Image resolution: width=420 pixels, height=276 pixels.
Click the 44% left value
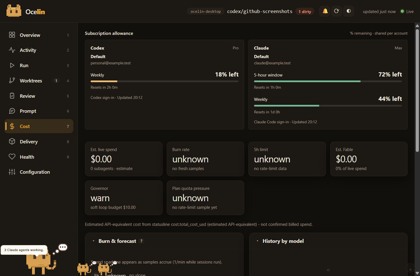click(x=390, y=99)
